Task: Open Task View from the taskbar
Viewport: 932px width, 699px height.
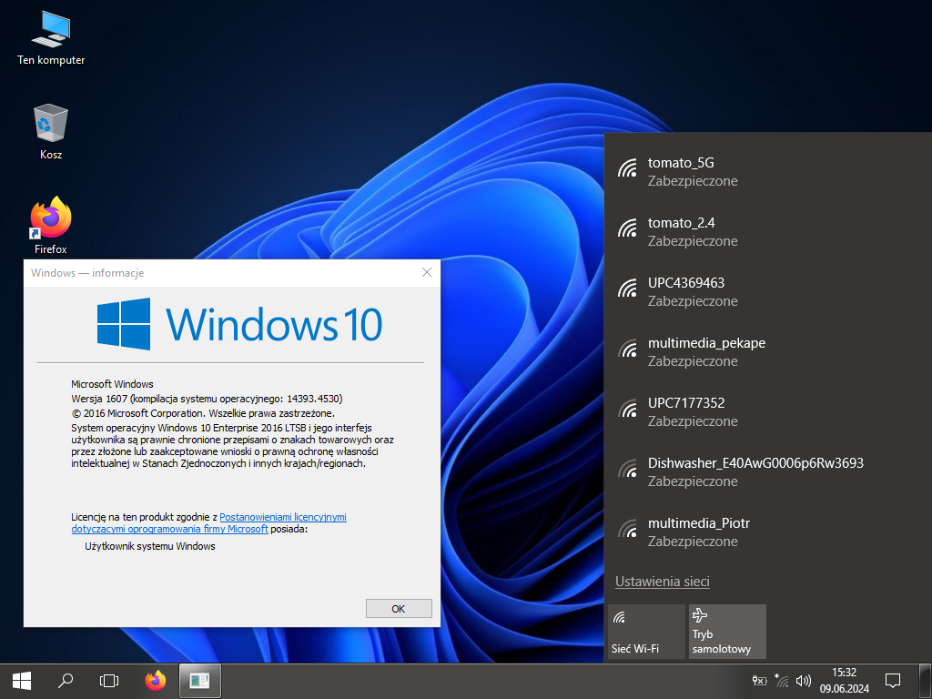Action: pyautogui.click(x=109, y=680)
